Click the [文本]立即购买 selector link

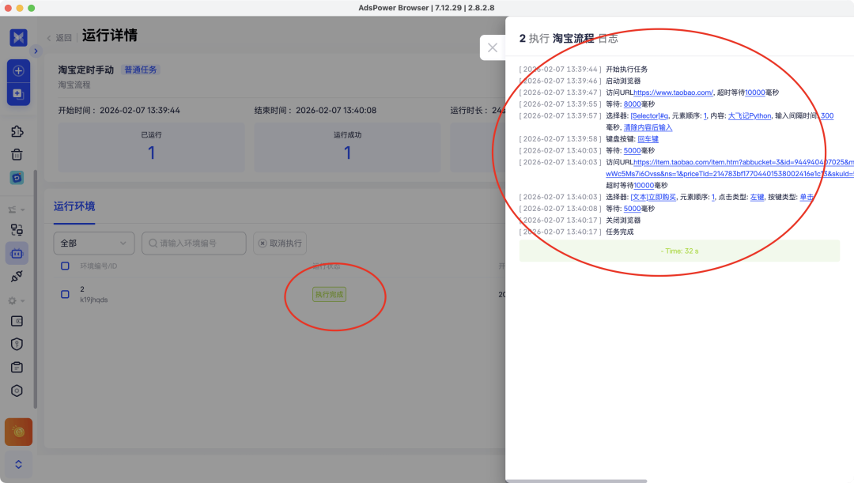pos(653,197)
